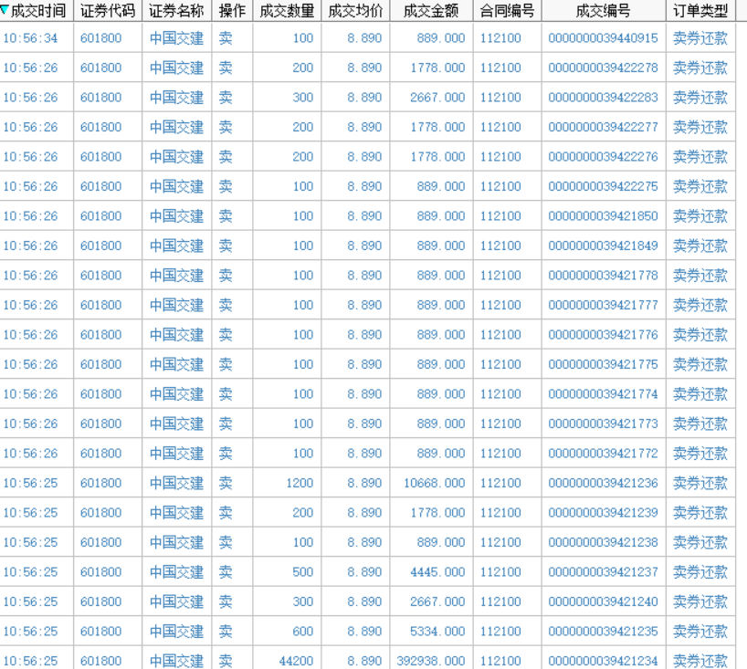
Task: Click the quantity 600 cell
Action: coord(303,632)
